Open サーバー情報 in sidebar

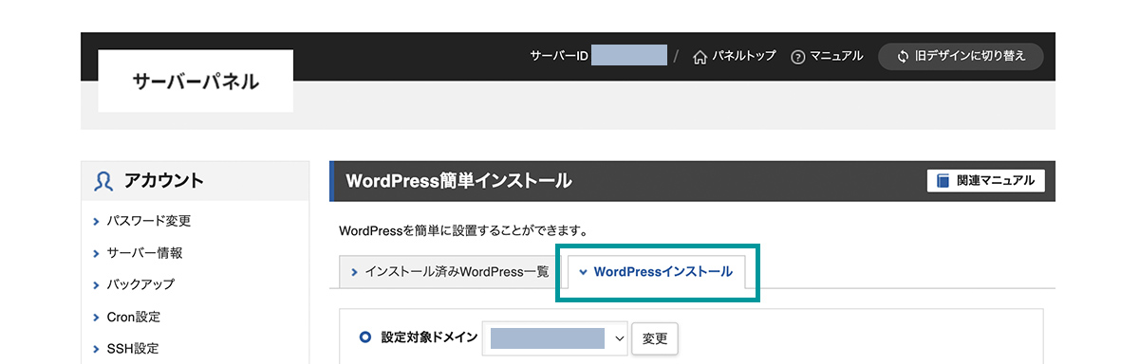pyautogui.click(x=144, y=253)
